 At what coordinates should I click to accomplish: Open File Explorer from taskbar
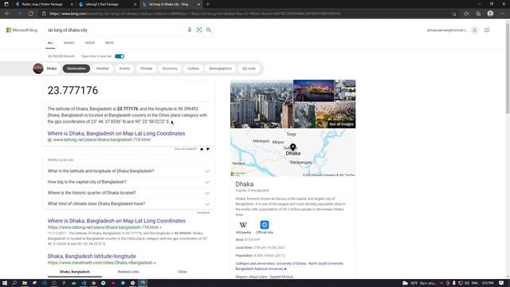[x=25, y=283]
